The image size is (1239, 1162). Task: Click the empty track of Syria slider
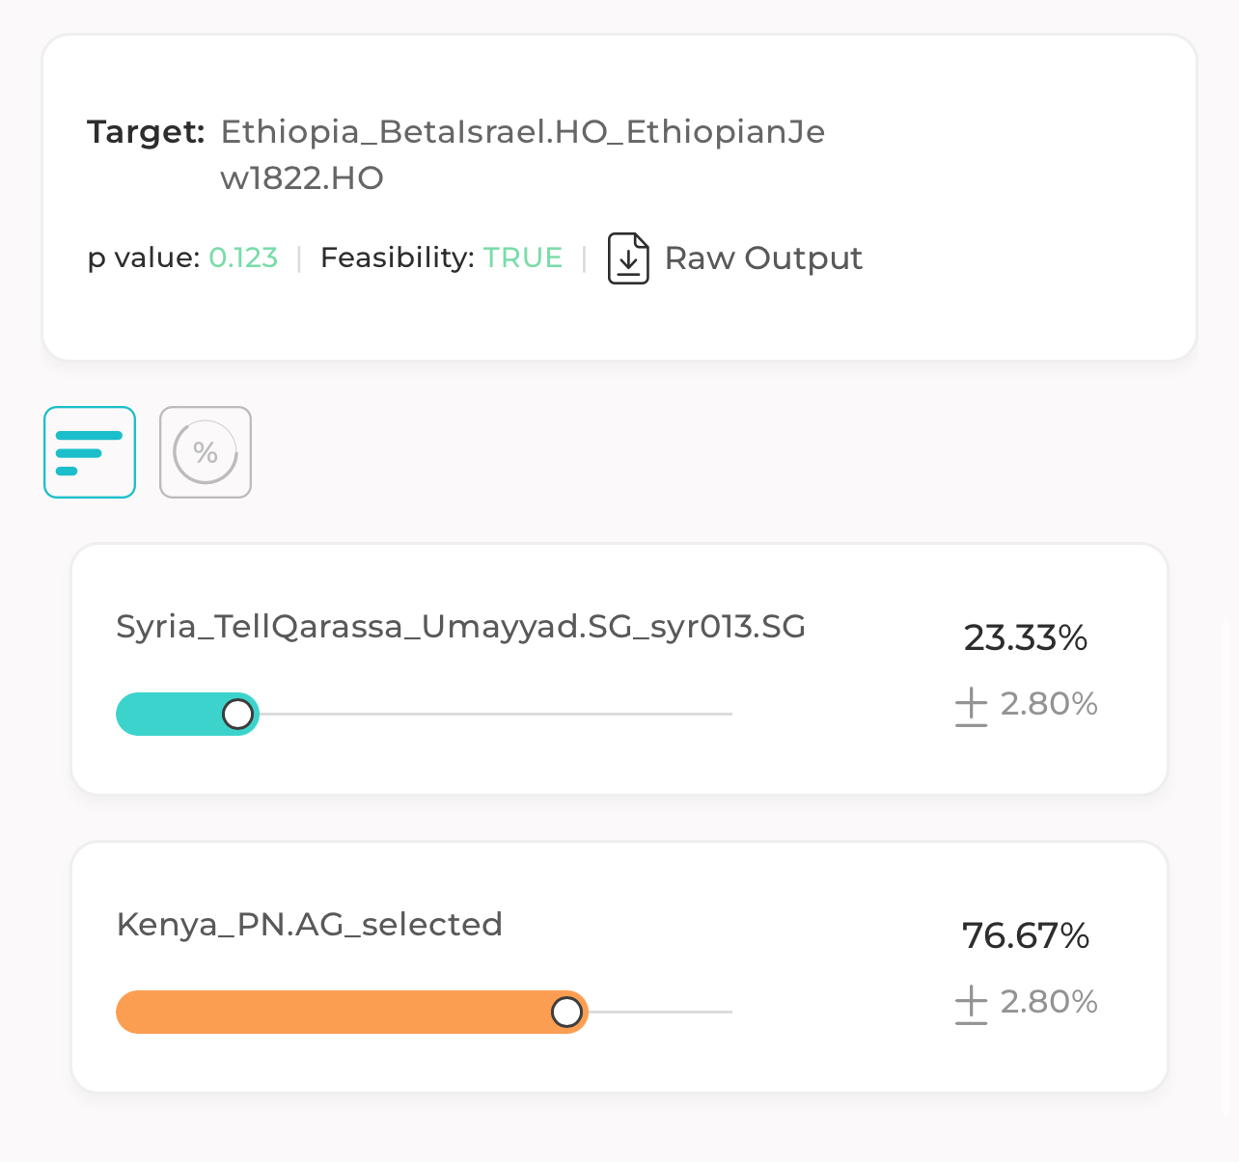coord(496,715)
